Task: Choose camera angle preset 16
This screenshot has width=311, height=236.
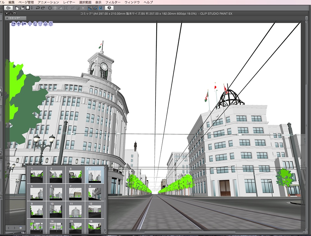Action: coord(95,226)
